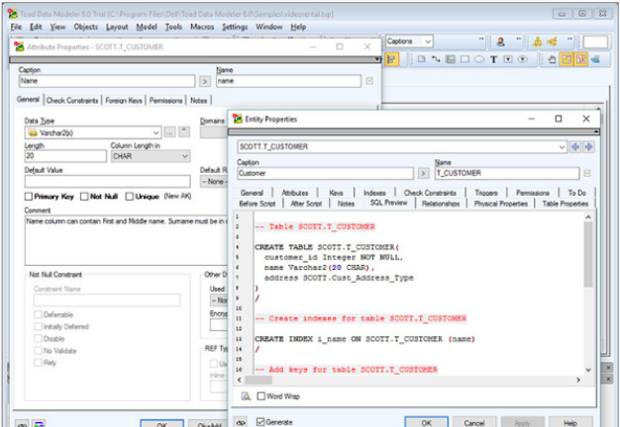Select the relationship line tool

click(436, 59)
